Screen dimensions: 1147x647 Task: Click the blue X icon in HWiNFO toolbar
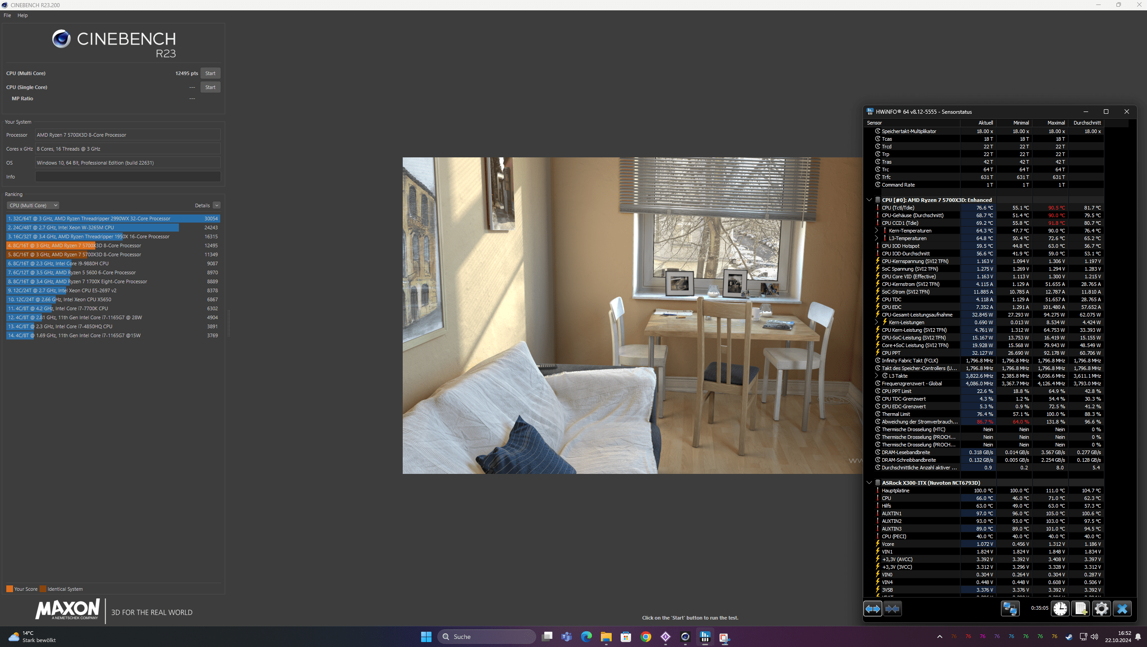pyautogui.click(x=1122, y=609)
